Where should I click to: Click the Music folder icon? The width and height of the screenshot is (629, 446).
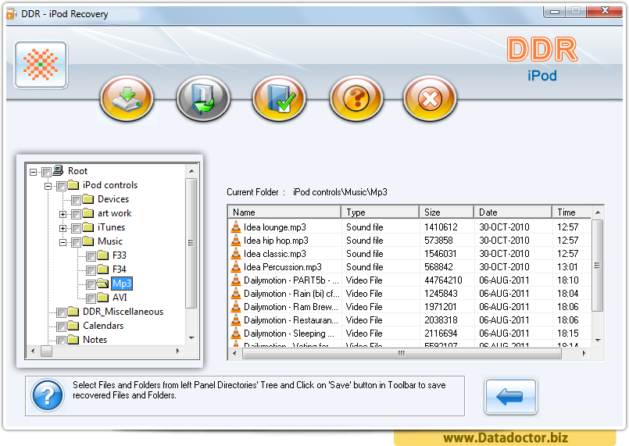[x=88, y=241]
